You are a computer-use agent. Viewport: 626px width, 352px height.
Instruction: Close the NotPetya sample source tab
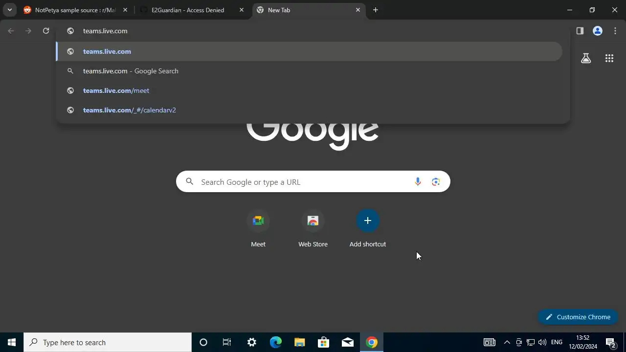pyautogui.click(x=125, y=10)
